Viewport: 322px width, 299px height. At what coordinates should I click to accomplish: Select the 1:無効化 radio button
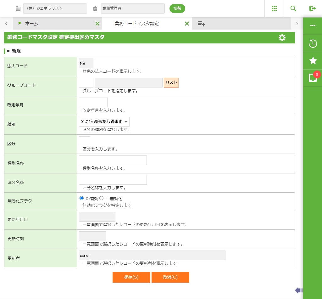102,198
